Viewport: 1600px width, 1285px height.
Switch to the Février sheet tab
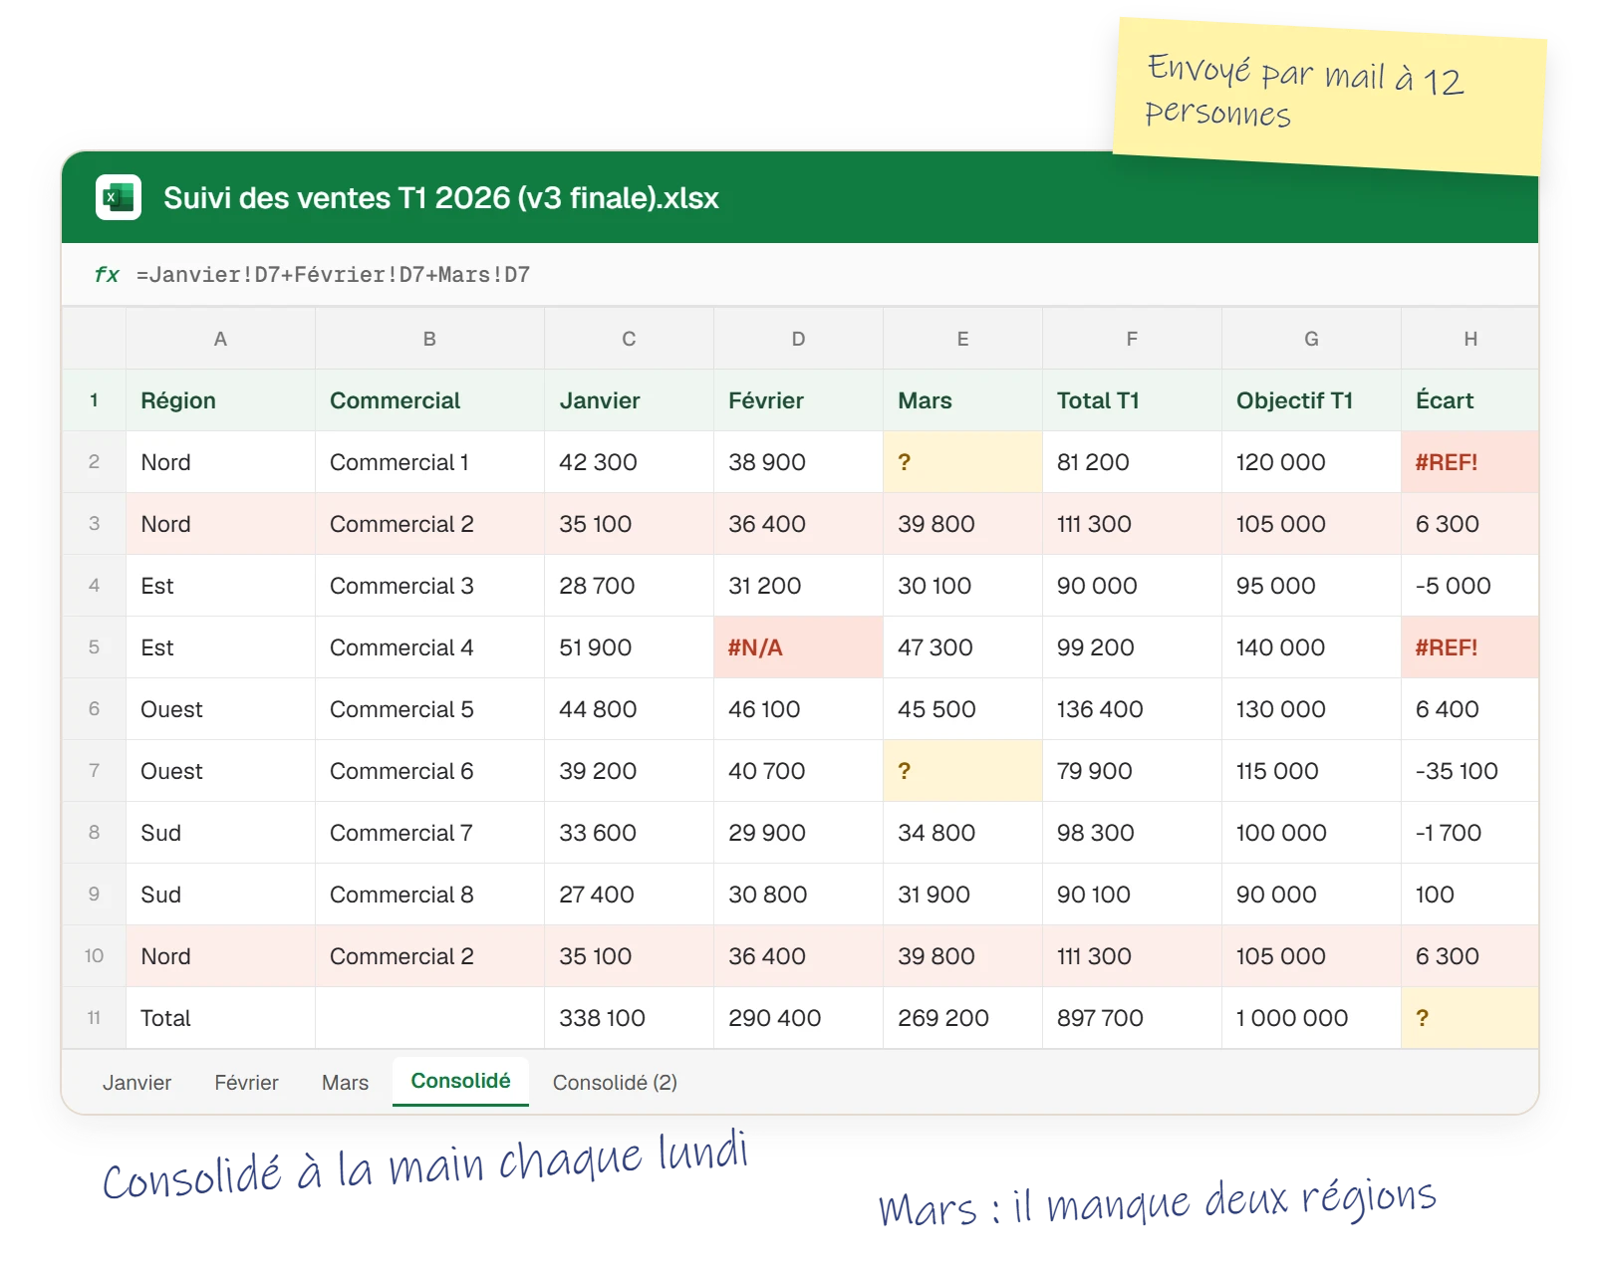coord(246,1083)
